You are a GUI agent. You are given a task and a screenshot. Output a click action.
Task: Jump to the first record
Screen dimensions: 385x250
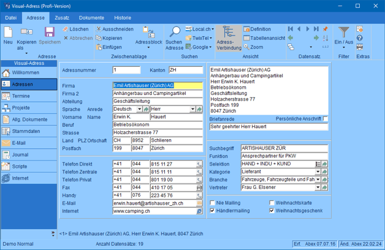point(291,29)
